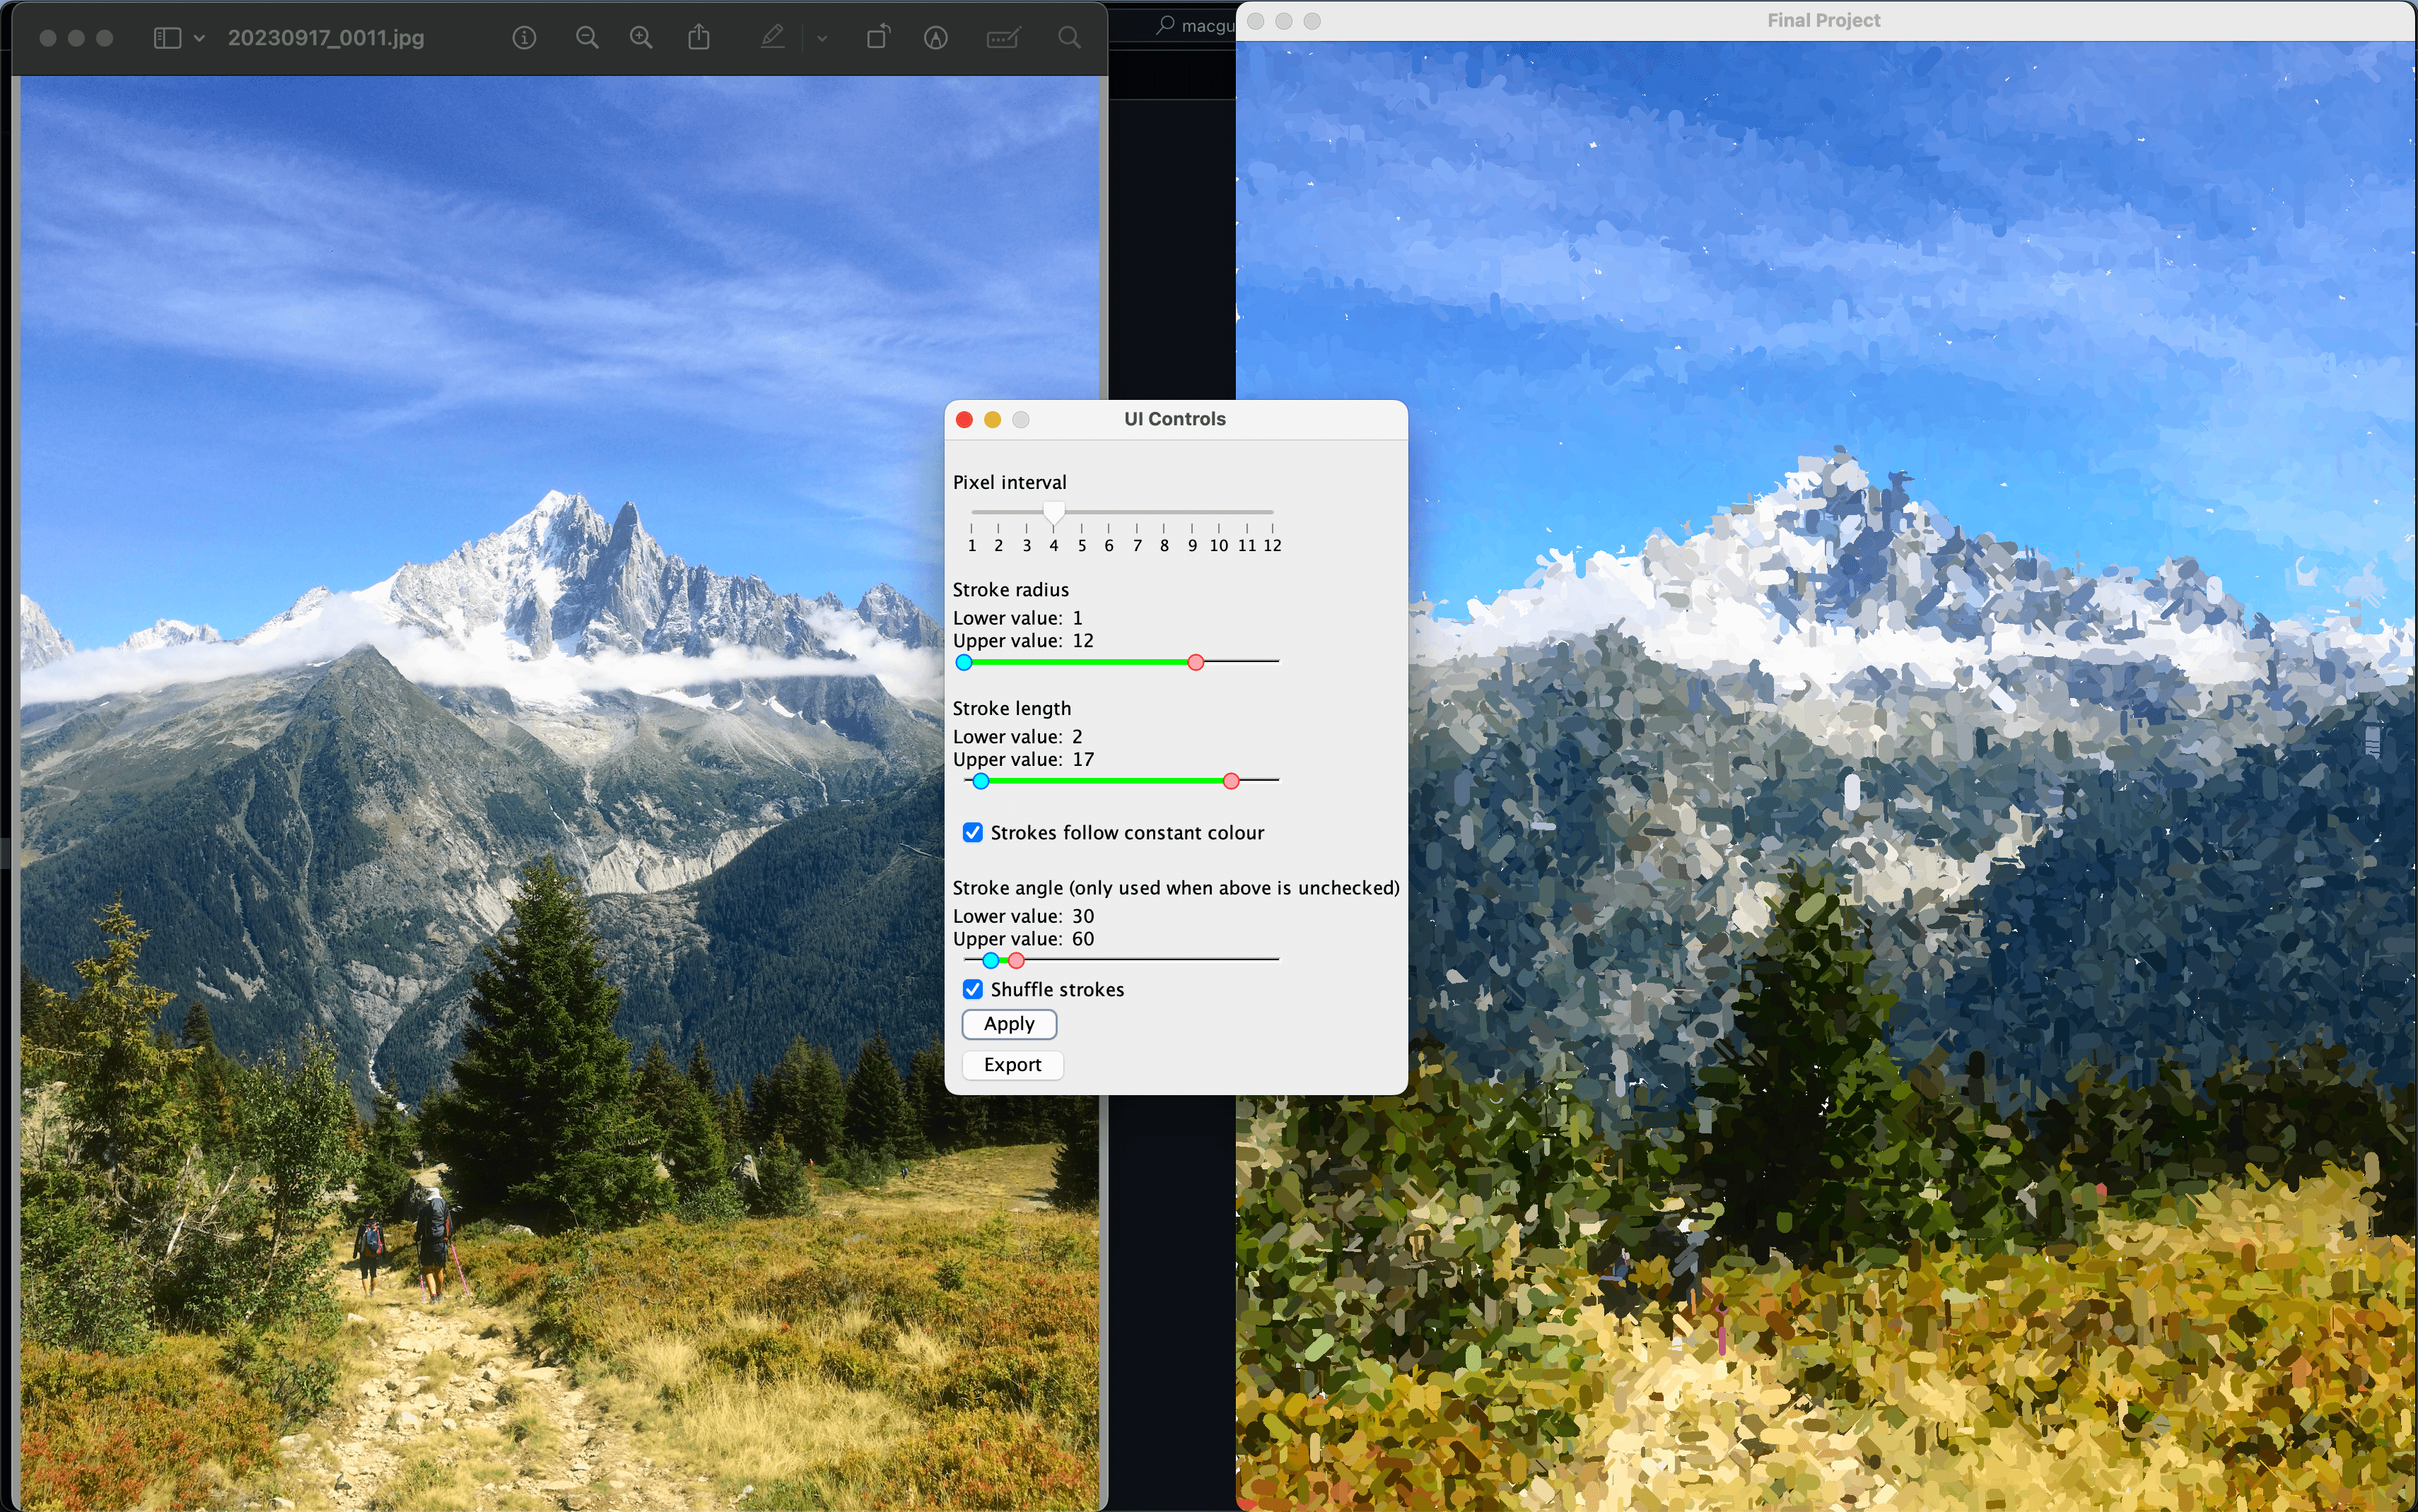Open the highlight options dropdown arrow
The height and width of the screenshot is (1512, 2418).
tap(822, 38)
